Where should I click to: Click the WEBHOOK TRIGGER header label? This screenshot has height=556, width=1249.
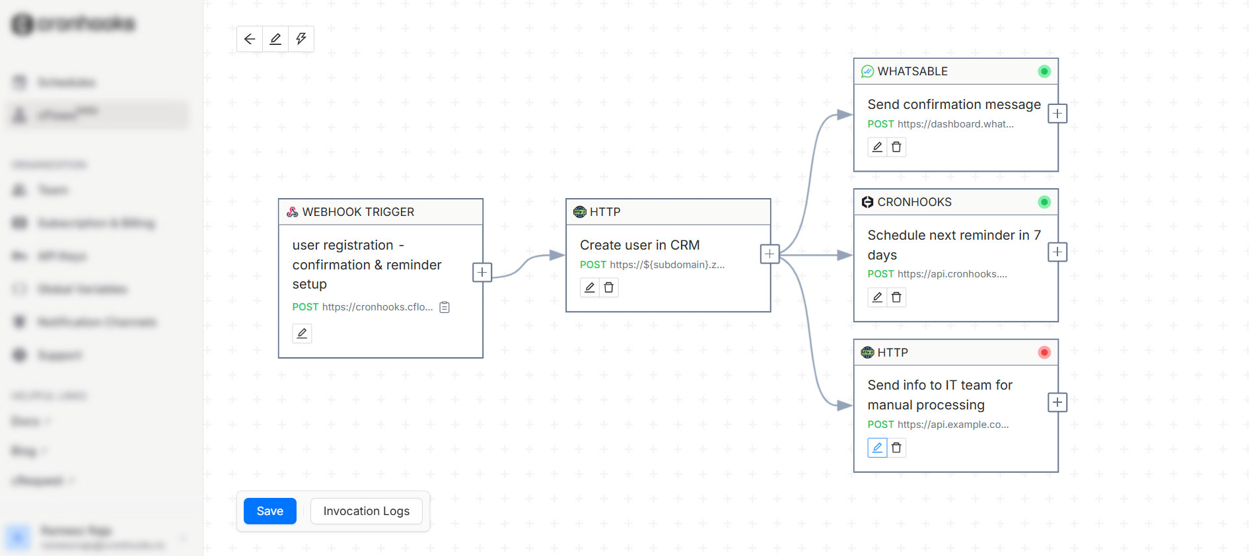(x=358, y=212)
